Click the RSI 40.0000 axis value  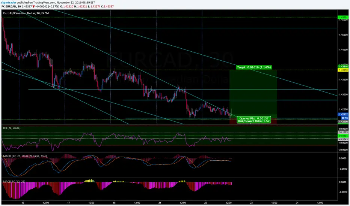pyautogui.click(x=344, y=143)
